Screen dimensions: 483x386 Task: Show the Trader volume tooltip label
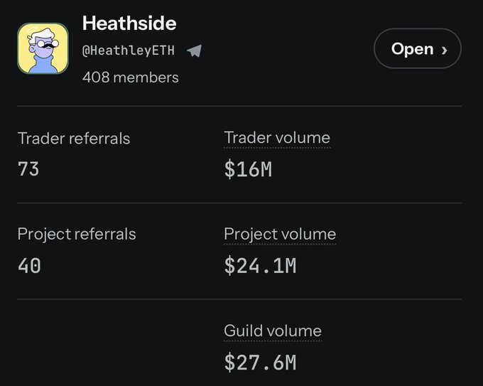[x=277, y=137]
